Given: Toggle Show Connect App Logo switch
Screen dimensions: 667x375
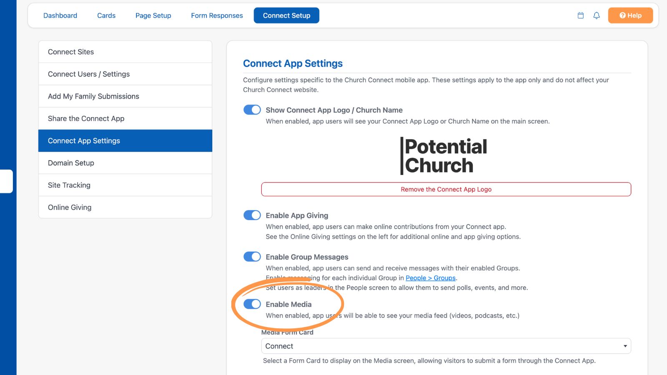Looking at the screenshot, I should [252, 110].
